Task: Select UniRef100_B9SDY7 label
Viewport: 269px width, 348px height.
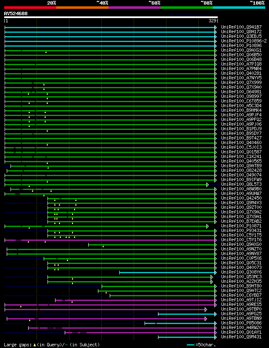Action: pos(241,133)
